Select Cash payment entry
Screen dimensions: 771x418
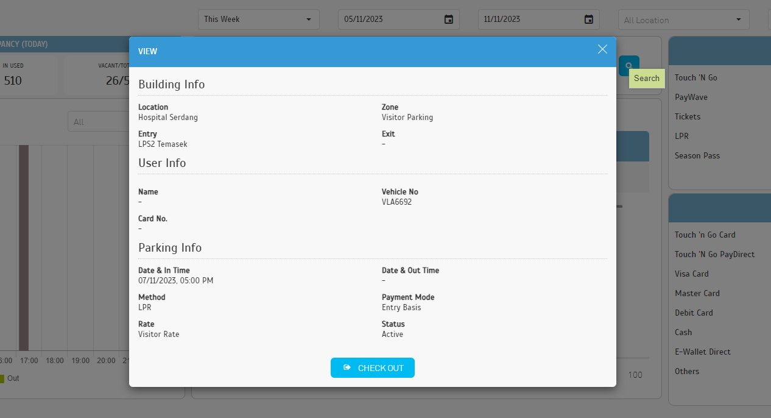[x=683, y=332]
